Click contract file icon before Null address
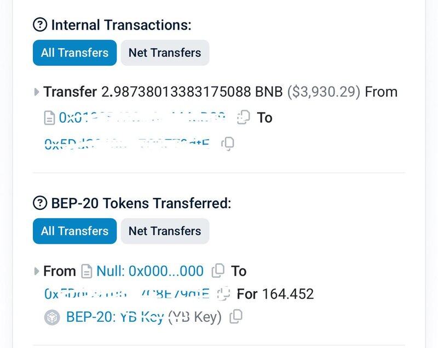This screenshot has height=348, width=438. point(87,271)
